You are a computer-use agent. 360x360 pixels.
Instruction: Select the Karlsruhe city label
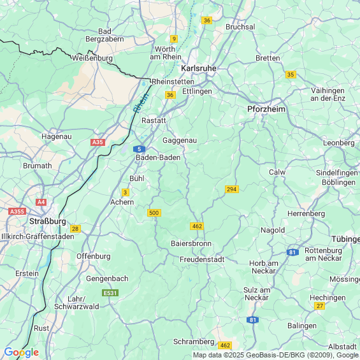pos(199,68)
